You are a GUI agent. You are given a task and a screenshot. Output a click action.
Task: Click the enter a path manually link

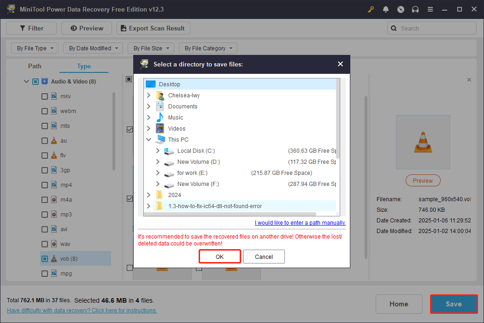(x=300, y=222)
